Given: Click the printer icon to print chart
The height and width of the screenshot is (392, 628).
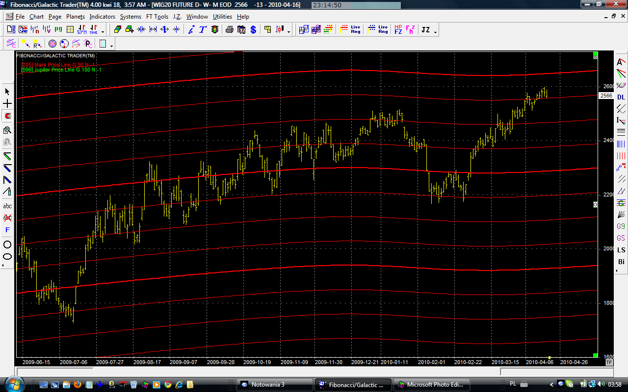Looking at the screenshot, I should 229,29.
